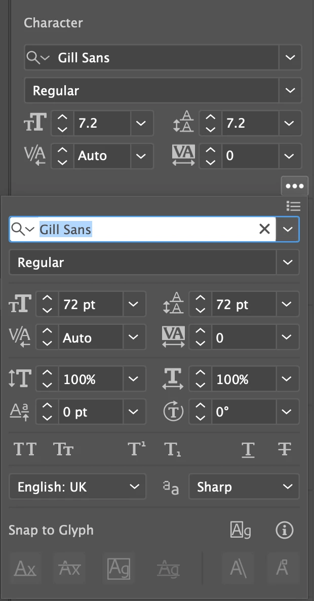Viewport: 314px width, 601px height.
Task: Toggle Superscript formatting
Action: 137,448
